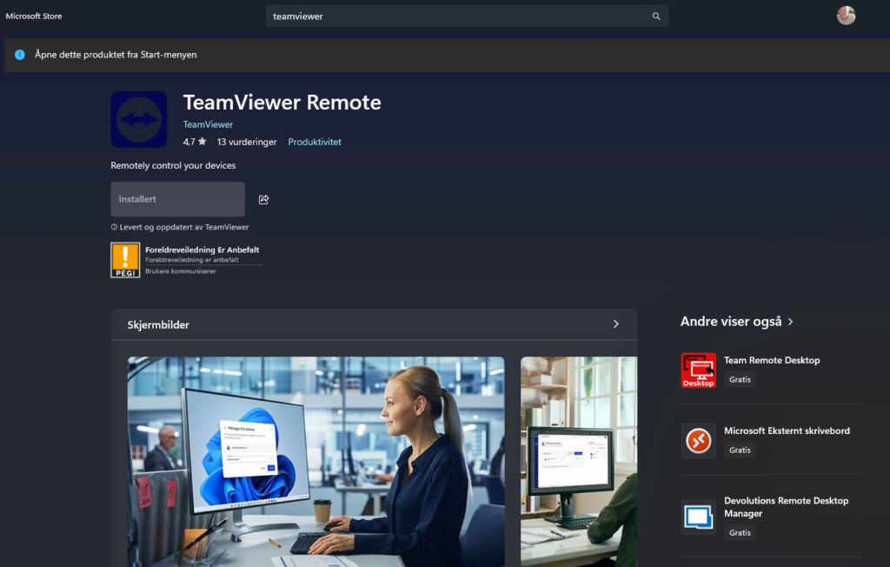Click the Installert button
The width and height of the screenshot is (890, 567).
click(x=177, y=199)
